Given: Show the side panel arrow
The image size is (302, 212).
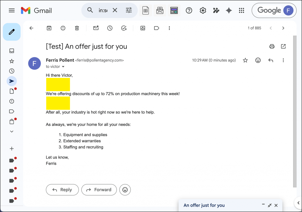Looking at the screenshot, I should point(298,203).
